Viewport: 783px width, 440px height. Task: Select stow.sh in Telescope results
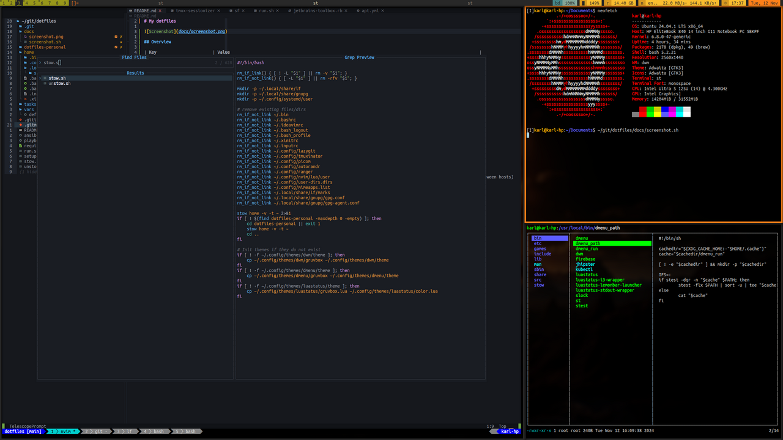pyautogui.click(x=136, y=78)
